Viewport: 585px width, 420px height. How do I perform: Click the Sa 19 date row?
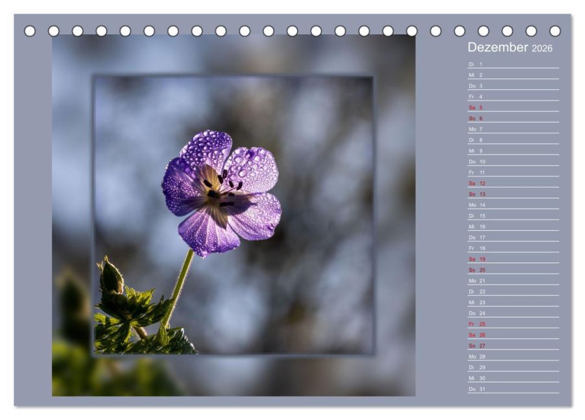pyautogui.click(x=512, y=259)
